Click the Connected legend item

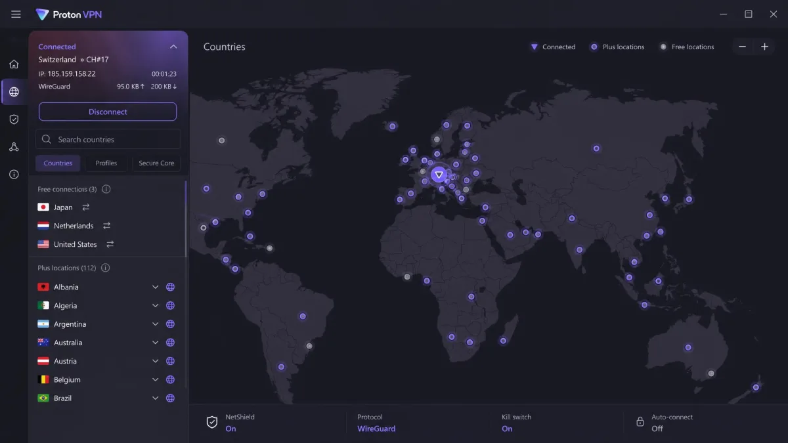point(552,47)
